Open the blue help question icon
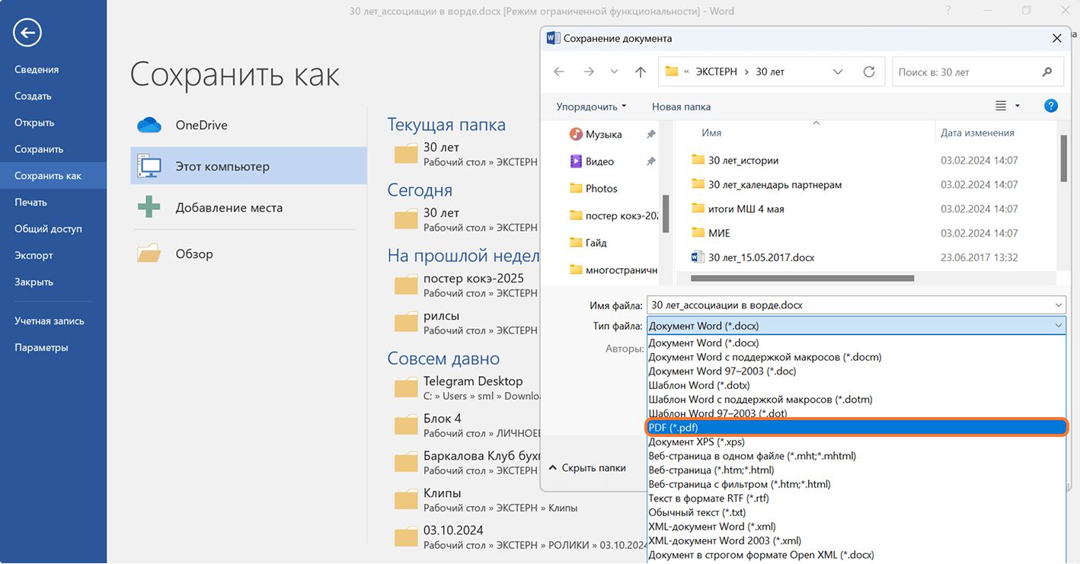Image resolution: width=1080 pixels, height=564 pixels. tap(1051, 106)
